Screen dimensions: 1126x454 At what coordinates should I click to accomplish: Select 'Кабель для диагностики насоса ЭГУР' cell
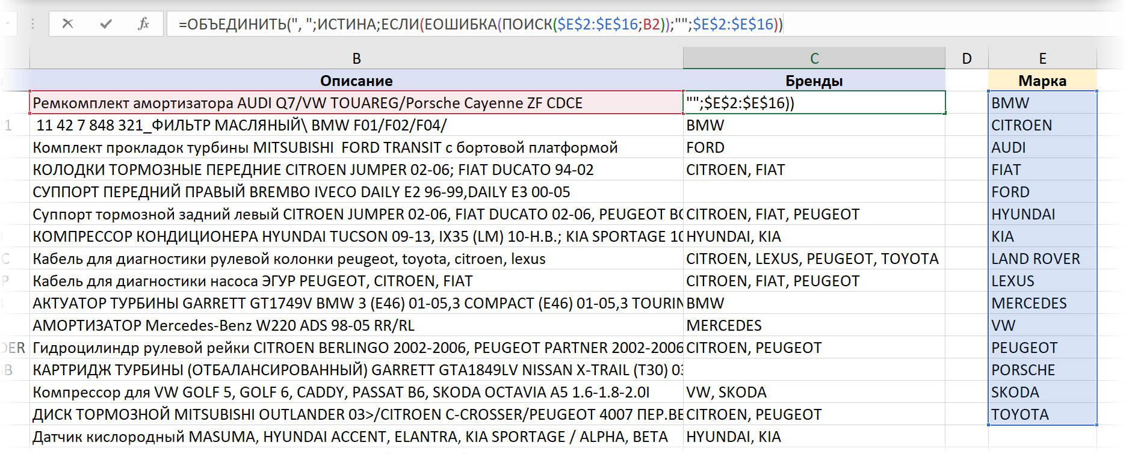coord(356,281)
